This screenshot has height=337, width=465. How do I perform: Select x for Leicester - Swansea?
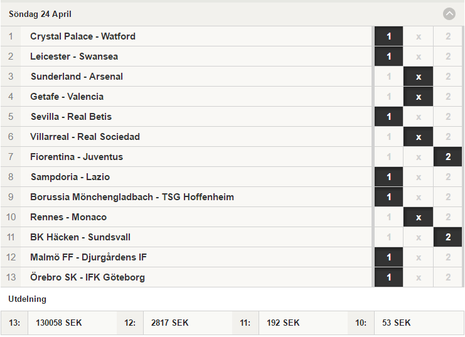[418, 56]
